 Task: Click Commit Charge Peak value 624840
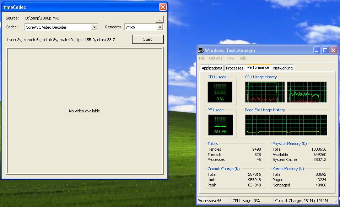point(255,185)
